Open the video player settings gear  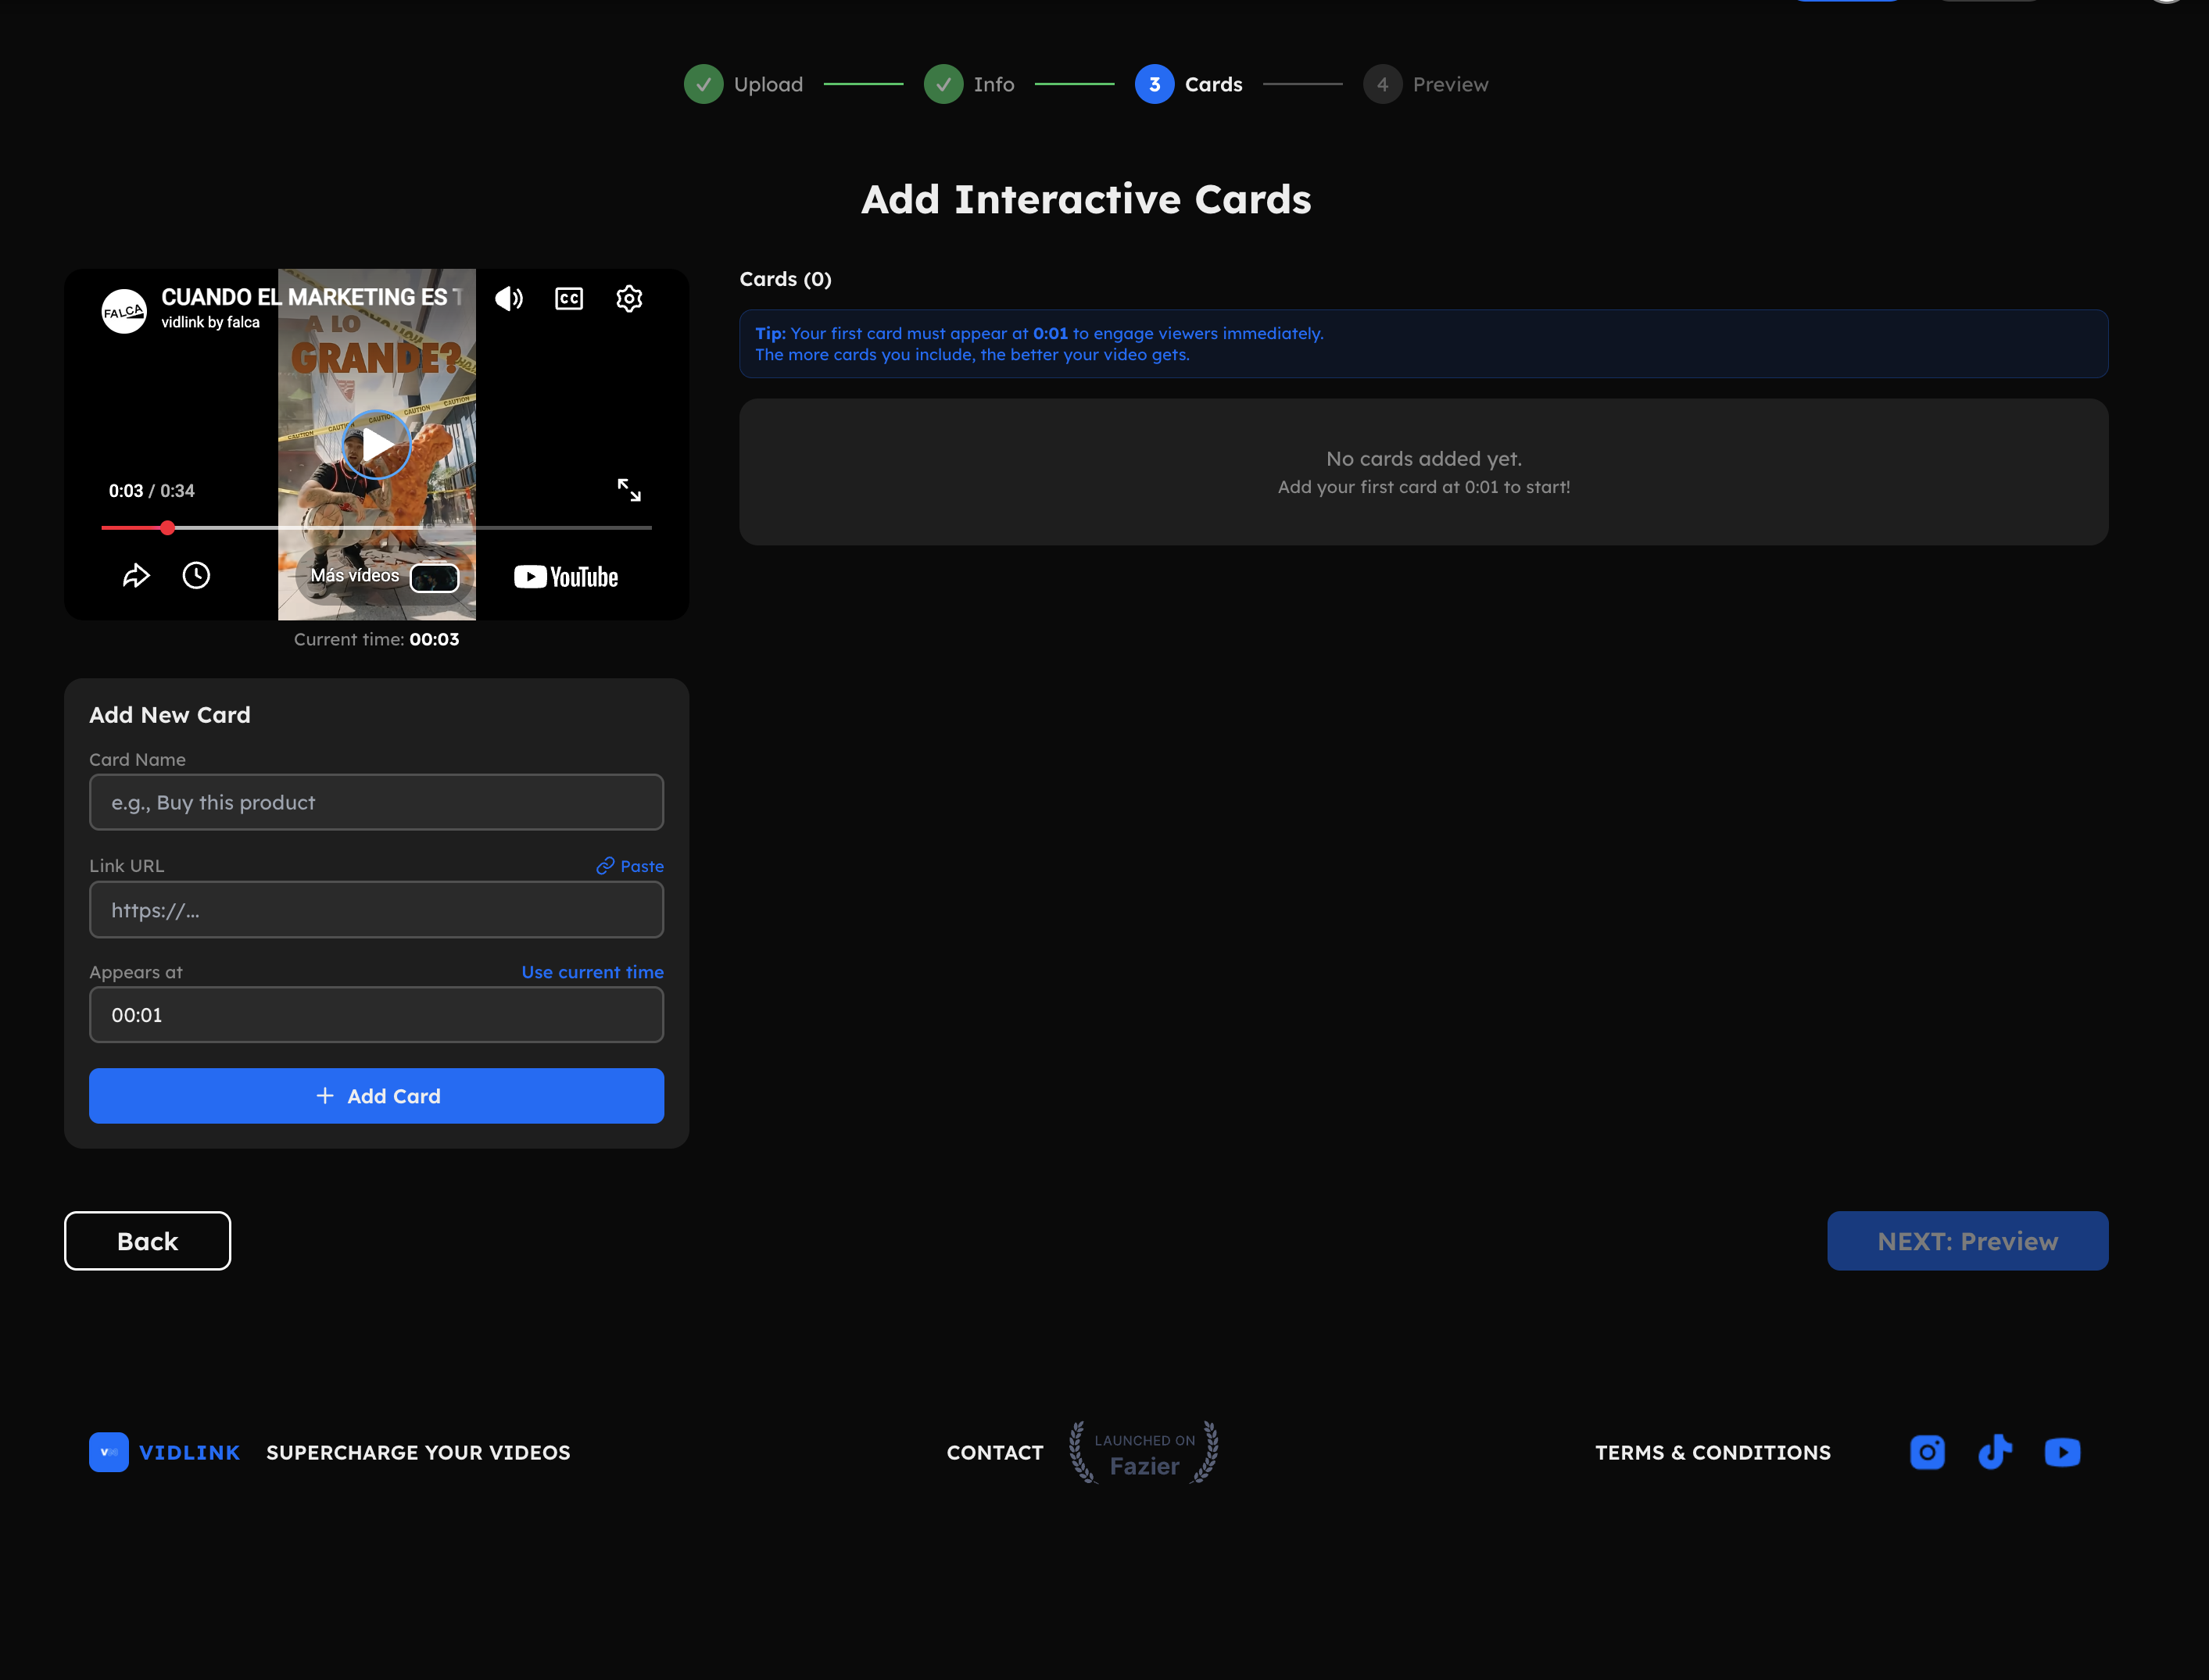(629, 298)
